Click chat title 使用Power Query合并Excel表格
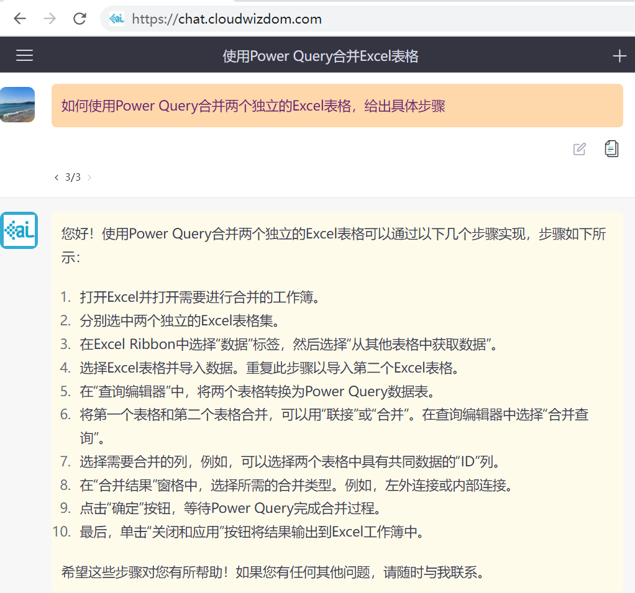The height and width of the screenshot is (593, 635). click(x=321, y=56)
